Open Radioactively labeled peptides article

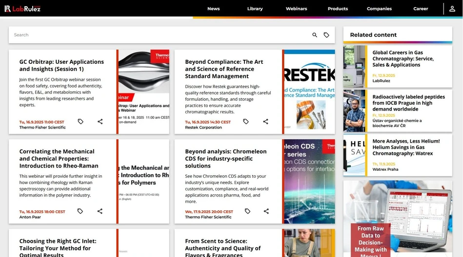click(408, 103)
